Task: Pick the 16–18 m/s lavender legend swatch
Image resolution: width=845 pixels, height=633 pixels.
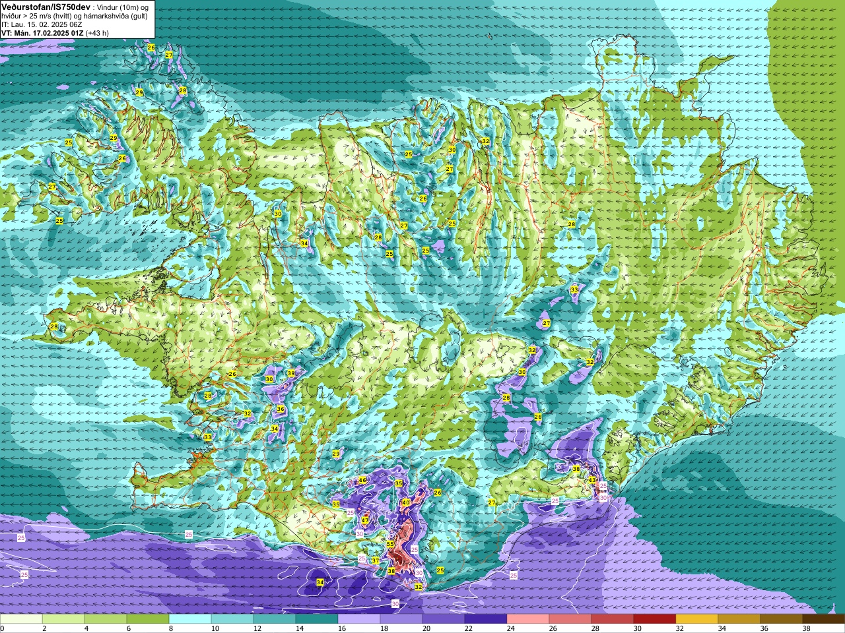Action: pyautogui.click(x=359, y=619)
